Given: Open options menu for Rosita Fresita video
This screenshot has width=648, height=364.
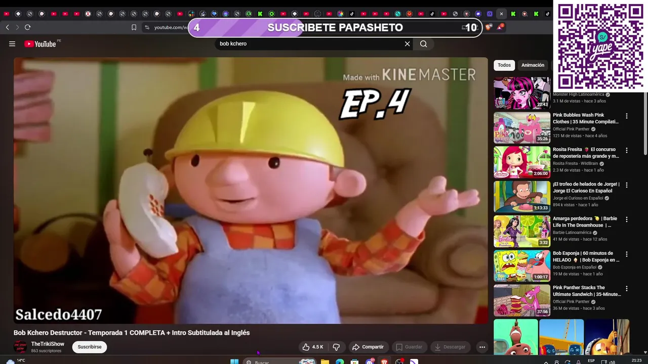Looking at the screenshot, I should tap(626, 151).
